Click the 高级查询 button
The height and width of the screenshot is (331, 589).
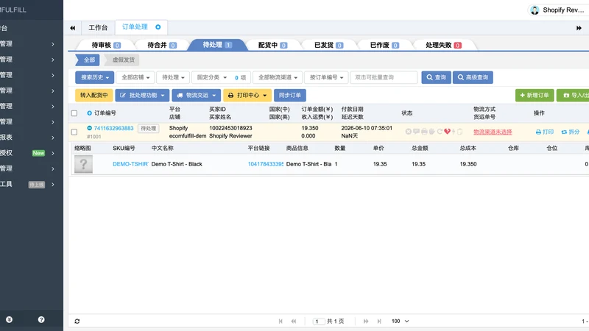pyautogui.click(x=473, y=77)
